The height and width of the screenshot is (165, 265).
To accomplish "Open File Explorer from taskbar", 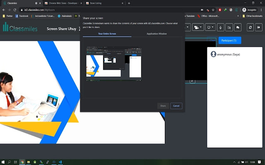I will pyautogui.click(x=29, y=162).
